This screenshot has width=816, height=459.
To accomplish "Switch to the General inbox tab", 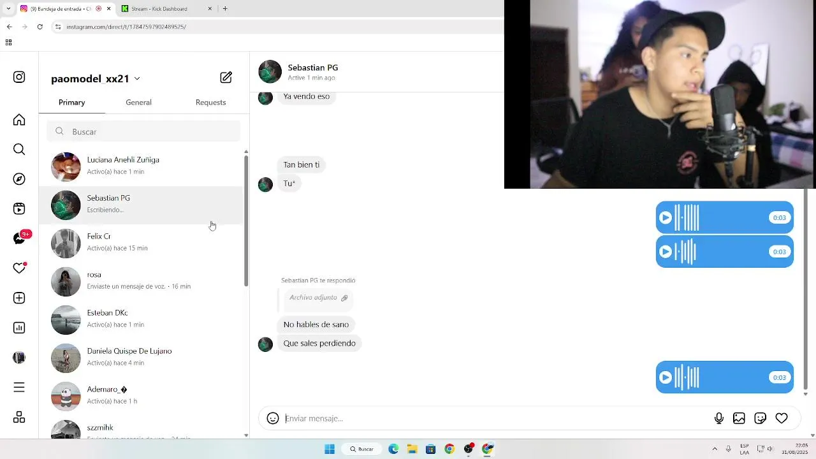I will pyautogui.click(x=138, y=103).
